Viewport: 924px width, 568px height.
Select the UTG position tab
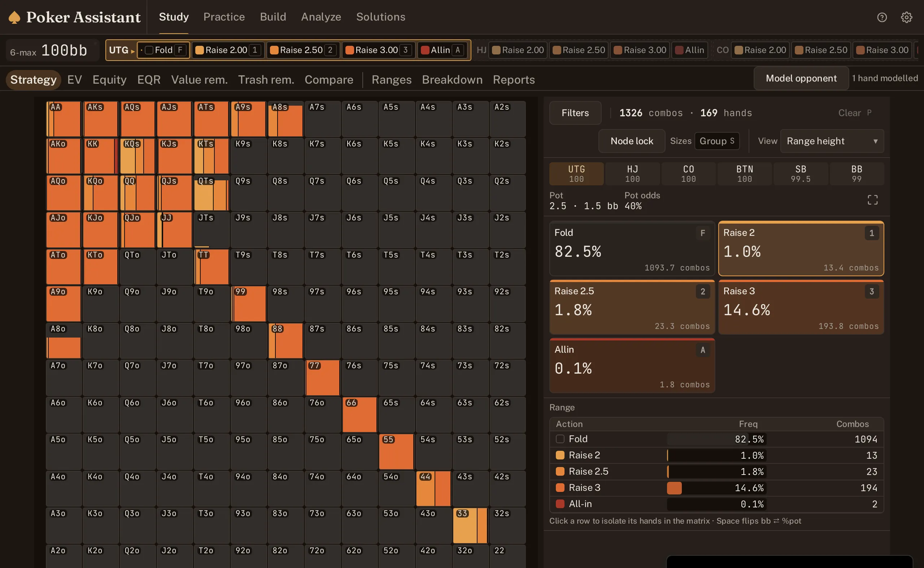pyautogui.click(x=576, y=173)
